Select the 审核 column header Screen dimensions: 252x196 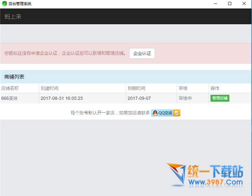183,88
